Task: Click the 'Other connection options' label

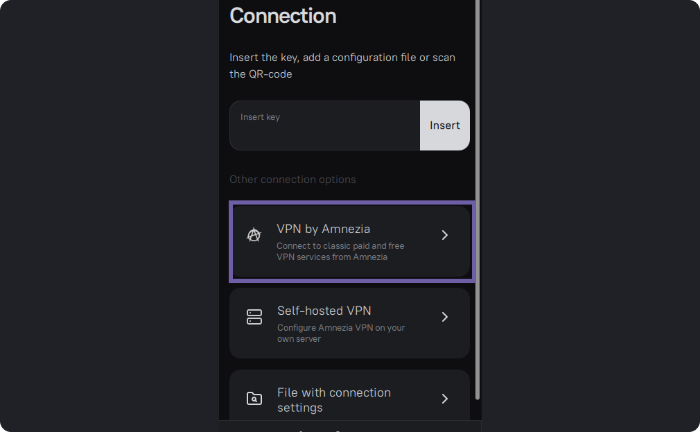Action: (292, 179)
